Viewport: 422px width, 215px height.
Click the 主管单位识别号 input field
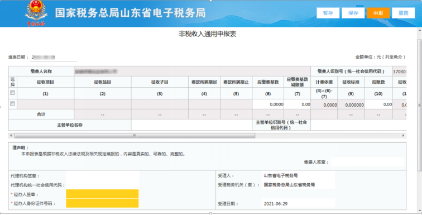coord(358,125)
